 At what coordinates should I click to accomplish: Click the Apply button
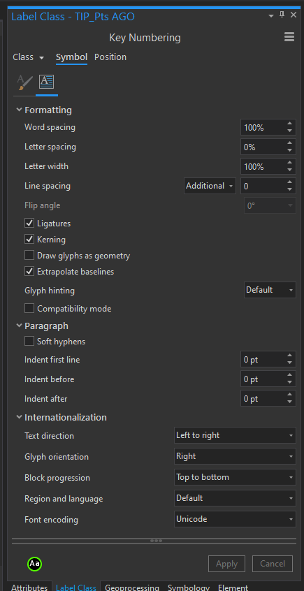coord(226,564)
